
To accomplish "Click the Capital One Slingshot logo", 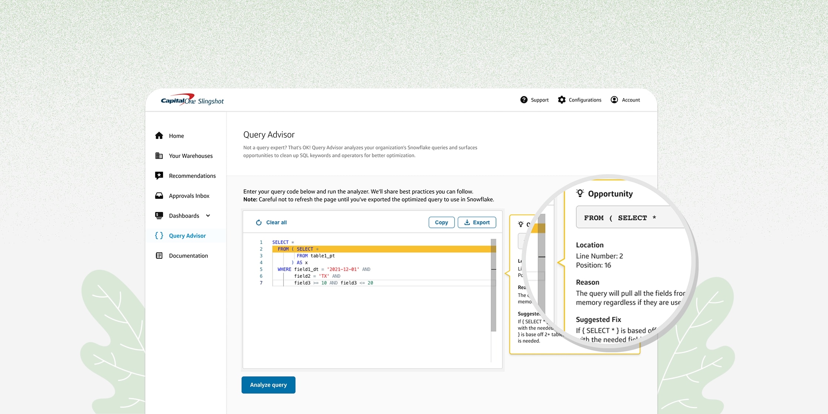I will [x=192, y=100].
